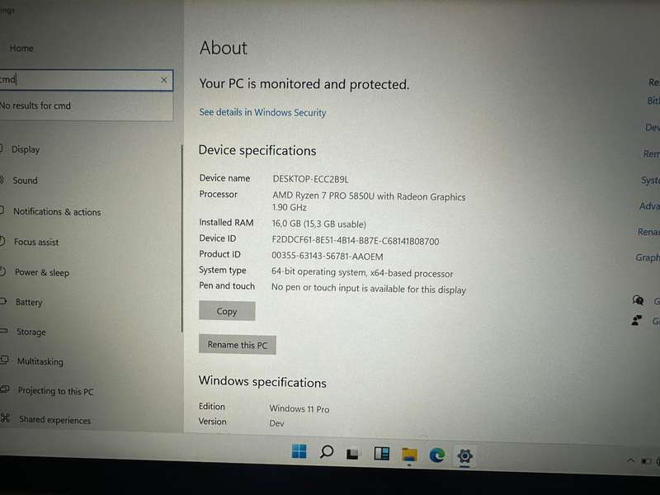
Task: Open Power & sleep settings
Action: pyautogui.click(x=42, y=273)
